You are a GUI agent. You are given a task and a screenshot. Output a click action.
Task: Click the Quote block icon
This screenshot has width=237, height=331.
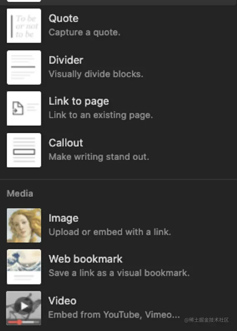24,25
